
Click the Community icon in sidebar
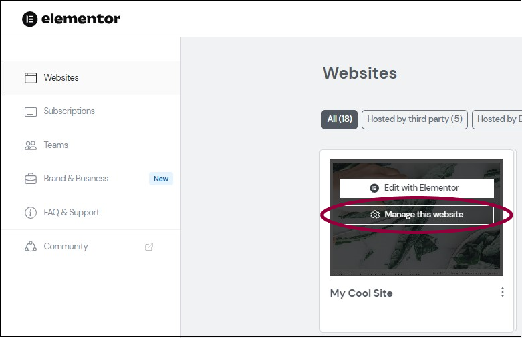pos(31,247)
